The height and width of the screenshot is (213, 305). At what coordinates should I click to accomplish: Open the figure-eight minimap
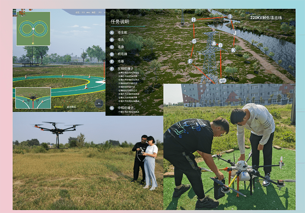tap(33, 29)
